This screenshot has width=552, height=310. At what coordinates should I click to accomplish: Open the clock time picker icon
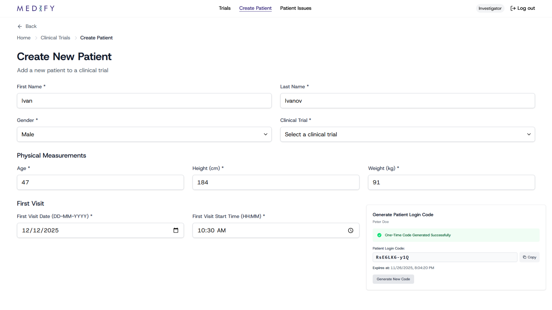click(350, 230)
